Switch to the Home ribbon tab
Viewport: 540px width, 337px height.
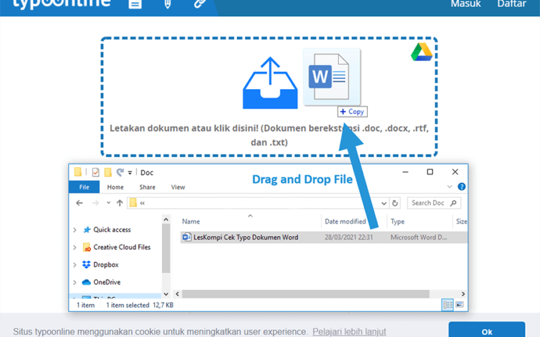click(x=115, y=187)
